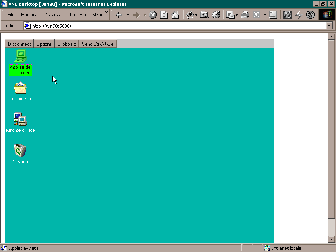Select the Cestino recycle bin icon

(x=20, y=154)
